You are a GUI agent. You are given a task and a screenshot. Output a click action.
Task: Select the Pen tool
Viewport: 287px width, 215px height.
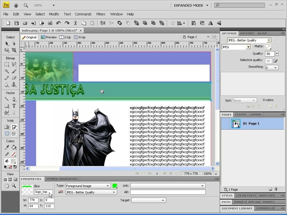pyautogui.click(x=14, y=99)
